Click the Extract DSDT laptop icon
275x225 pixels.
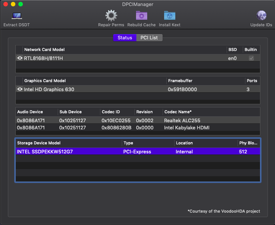tap(16, 16)
